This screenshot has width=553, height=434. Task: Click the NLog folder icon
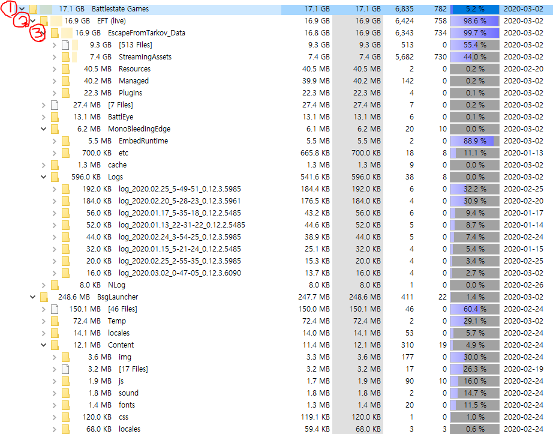(55, 285)
